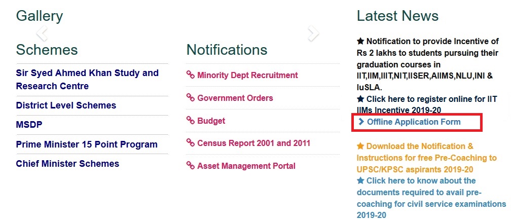
Task: Open Chief Minister Schemes
Action: (x=67, y=164)
